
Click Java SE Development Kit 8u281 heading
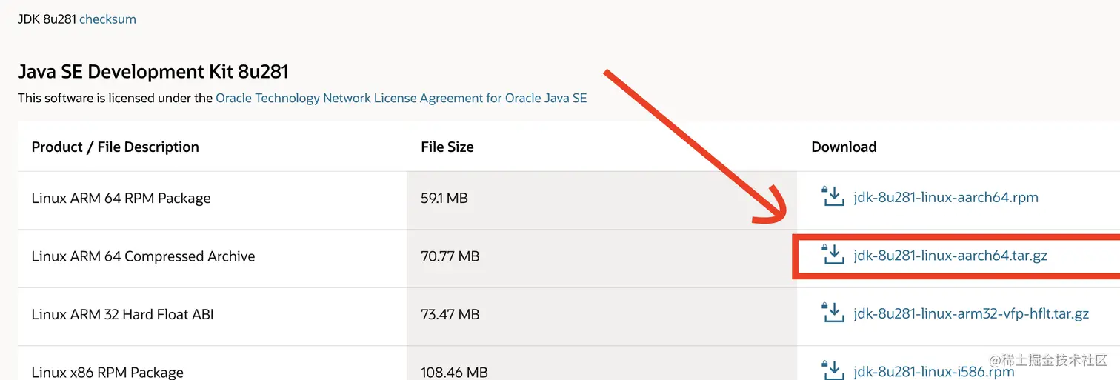coord(153,72)
